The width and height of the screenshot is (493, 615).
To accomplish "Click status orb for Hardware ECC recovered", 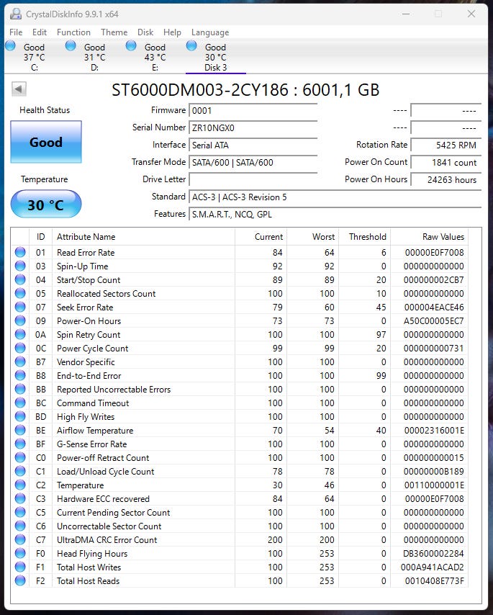I will [20, 498].
